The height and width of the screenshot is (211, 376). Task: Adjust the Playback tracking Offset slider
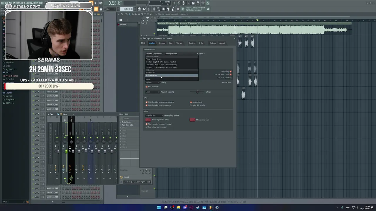(197, 92)
